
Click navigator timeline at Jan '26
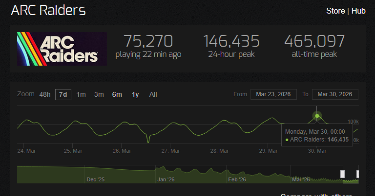tap(166, 175)
